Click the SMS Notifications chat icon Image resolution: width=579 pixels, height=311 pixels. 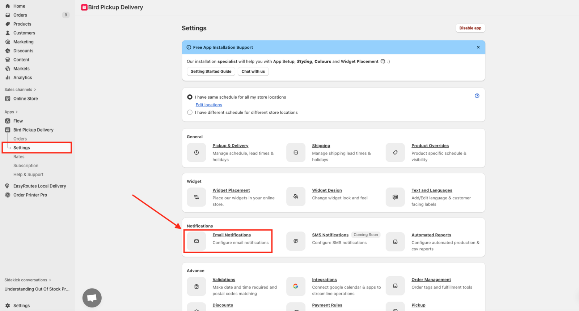pos(296,241)
